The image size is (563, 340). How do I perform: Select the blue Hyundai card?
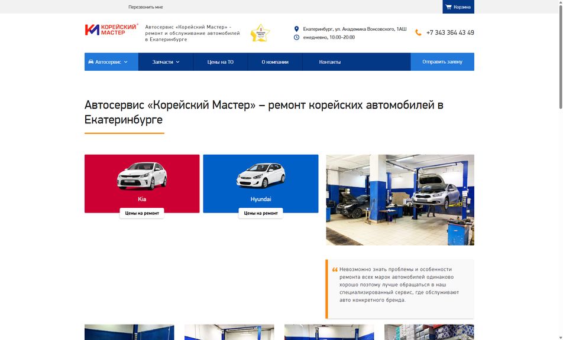point(261,184)
